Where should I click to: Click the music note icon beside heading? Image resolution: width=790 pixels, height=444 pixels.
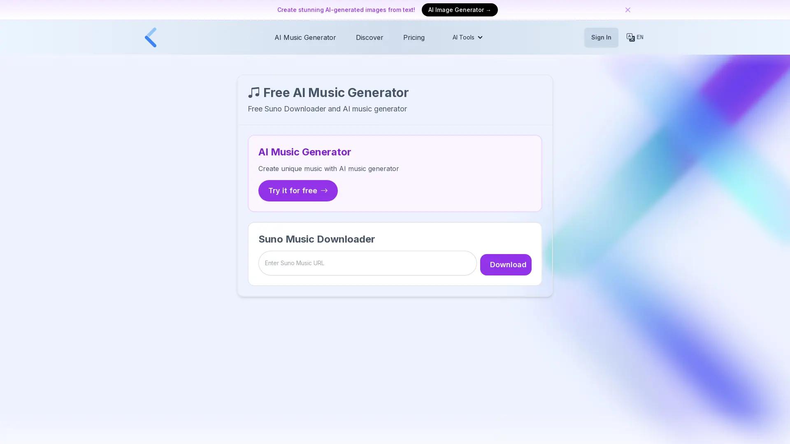click(254, 92)
